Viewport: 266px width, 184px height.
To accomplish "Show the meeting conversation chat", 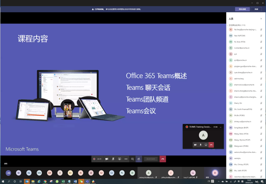I will [132, 159].
